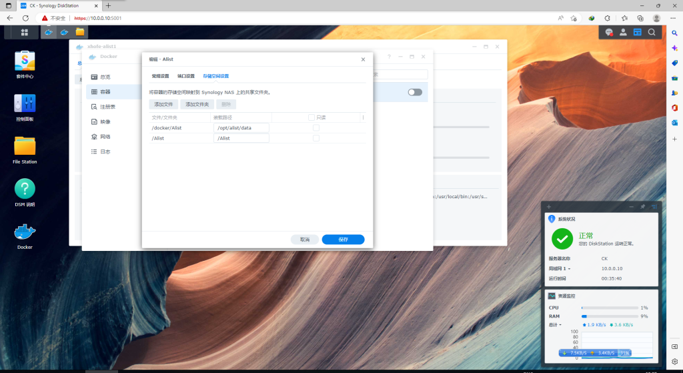Select the File Station folder taskbar icon
Viewport: 683px width, 373px height.
[80, 32]
